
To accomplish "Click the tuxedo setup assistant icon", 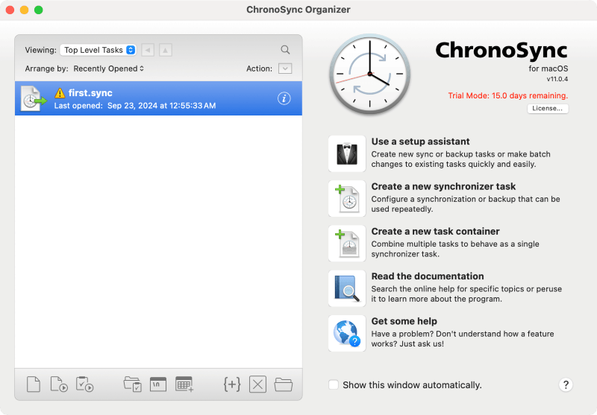I will pyautogui.click(x=347, y=153).
